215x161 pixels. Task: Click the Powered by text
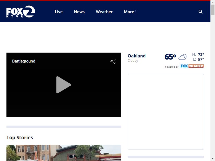[171, 67]
